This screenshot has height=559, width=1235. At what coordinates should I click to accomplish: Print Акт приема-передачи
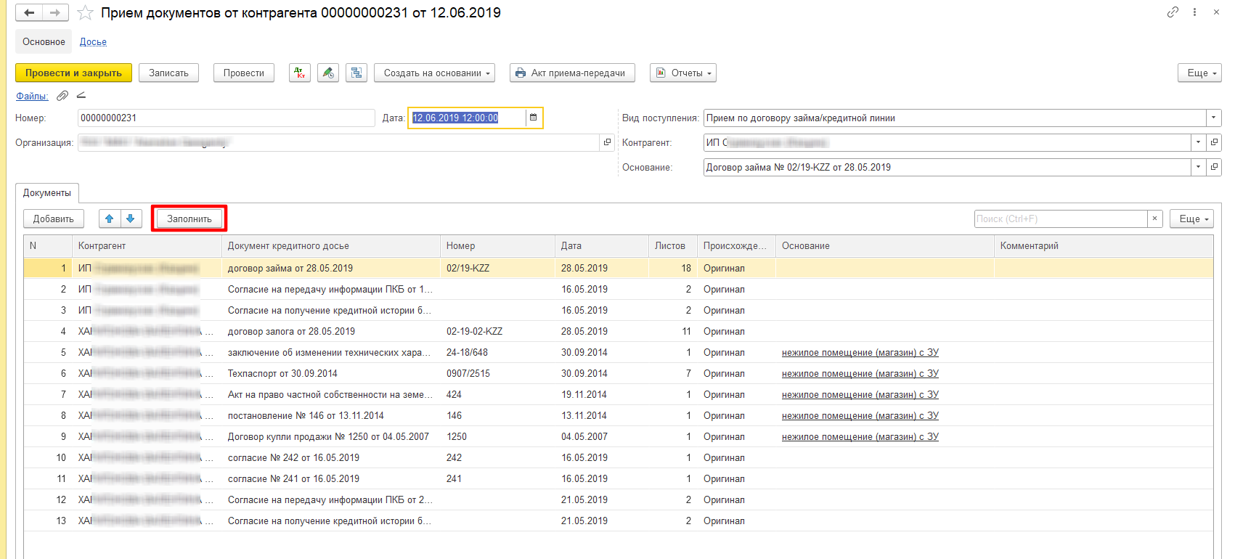[x=572, y=73]
